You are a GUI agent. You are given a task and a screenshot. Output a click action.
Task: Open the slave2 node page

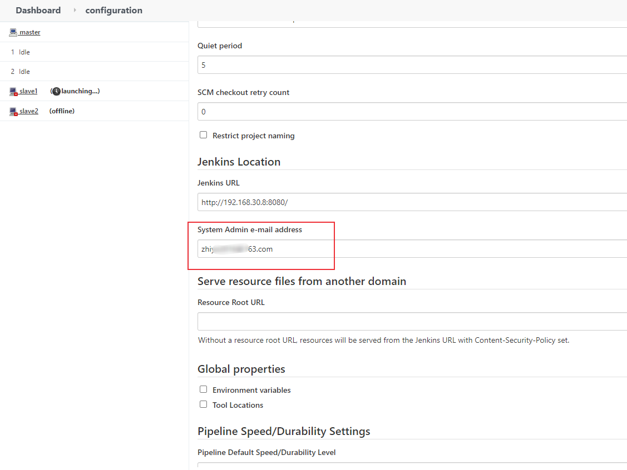click(28, 111)
